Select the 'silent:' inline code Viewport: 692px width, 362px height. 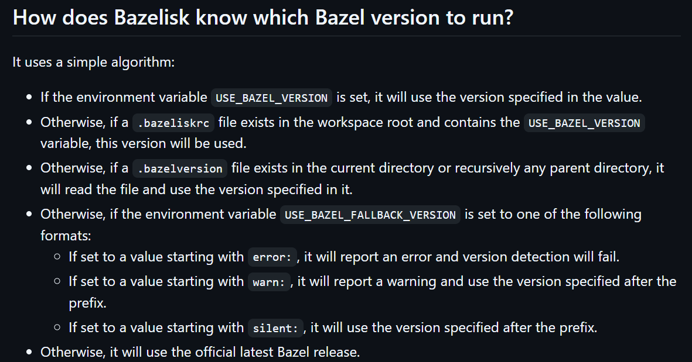[x=275, y=328]
